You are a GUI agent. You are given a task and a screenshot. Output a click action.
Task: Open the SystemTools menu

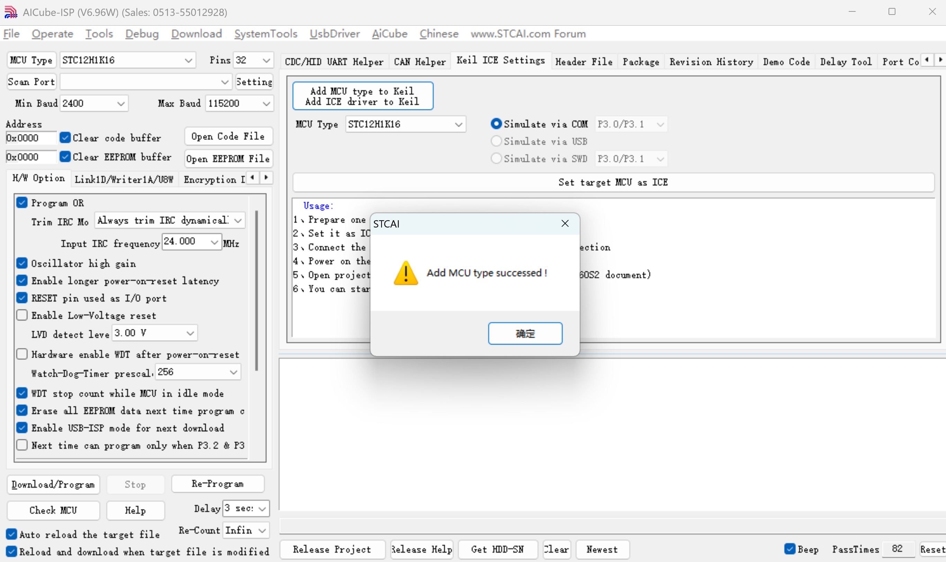tap(266, 34)
